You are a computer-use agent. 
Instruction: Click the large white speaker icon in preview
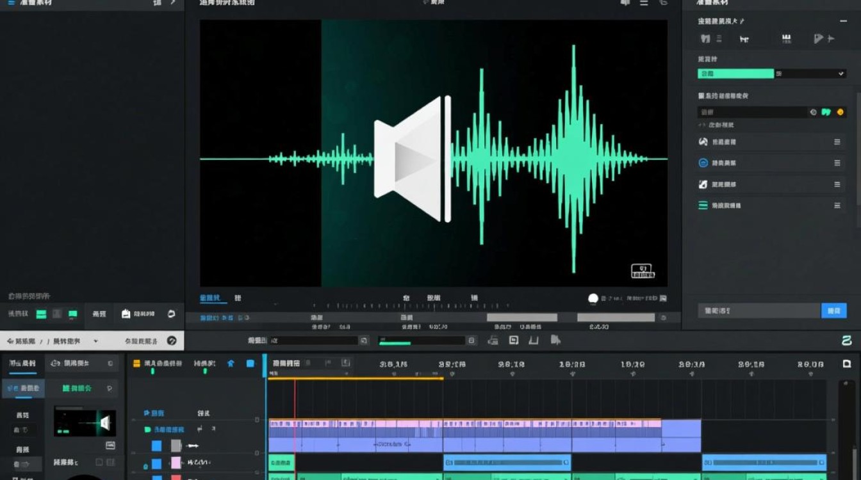click(413, 159)
